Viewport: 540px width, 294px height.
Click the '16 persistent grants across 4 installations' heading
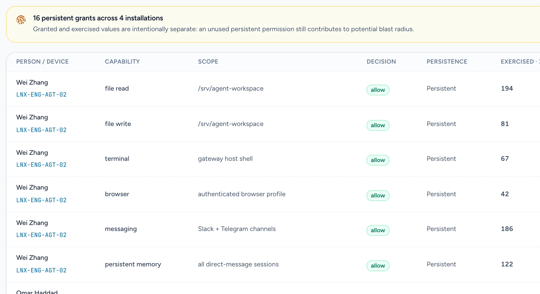(98, 18)
